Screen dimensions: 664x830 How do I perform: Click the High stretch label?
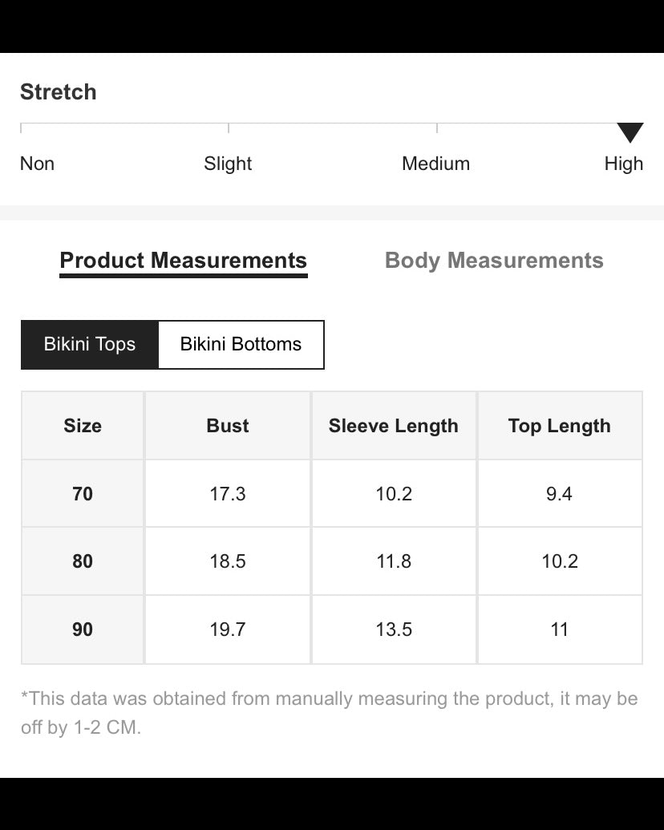[624, 164]
